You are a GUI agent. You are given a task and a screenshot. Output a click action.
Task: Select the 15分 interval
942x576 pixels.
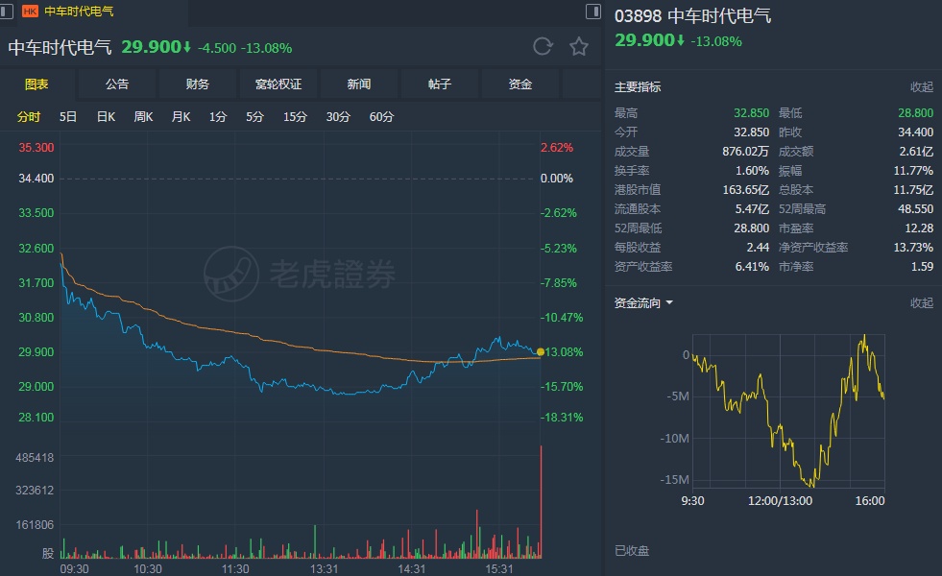[295, 116]
